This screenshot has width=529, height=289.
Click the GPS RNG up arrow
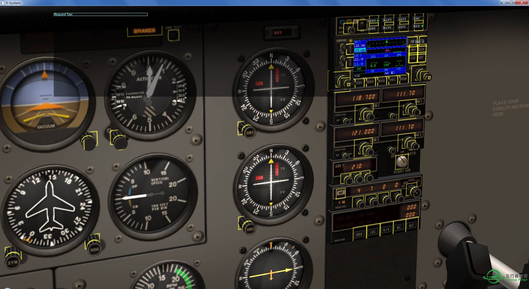423,41
